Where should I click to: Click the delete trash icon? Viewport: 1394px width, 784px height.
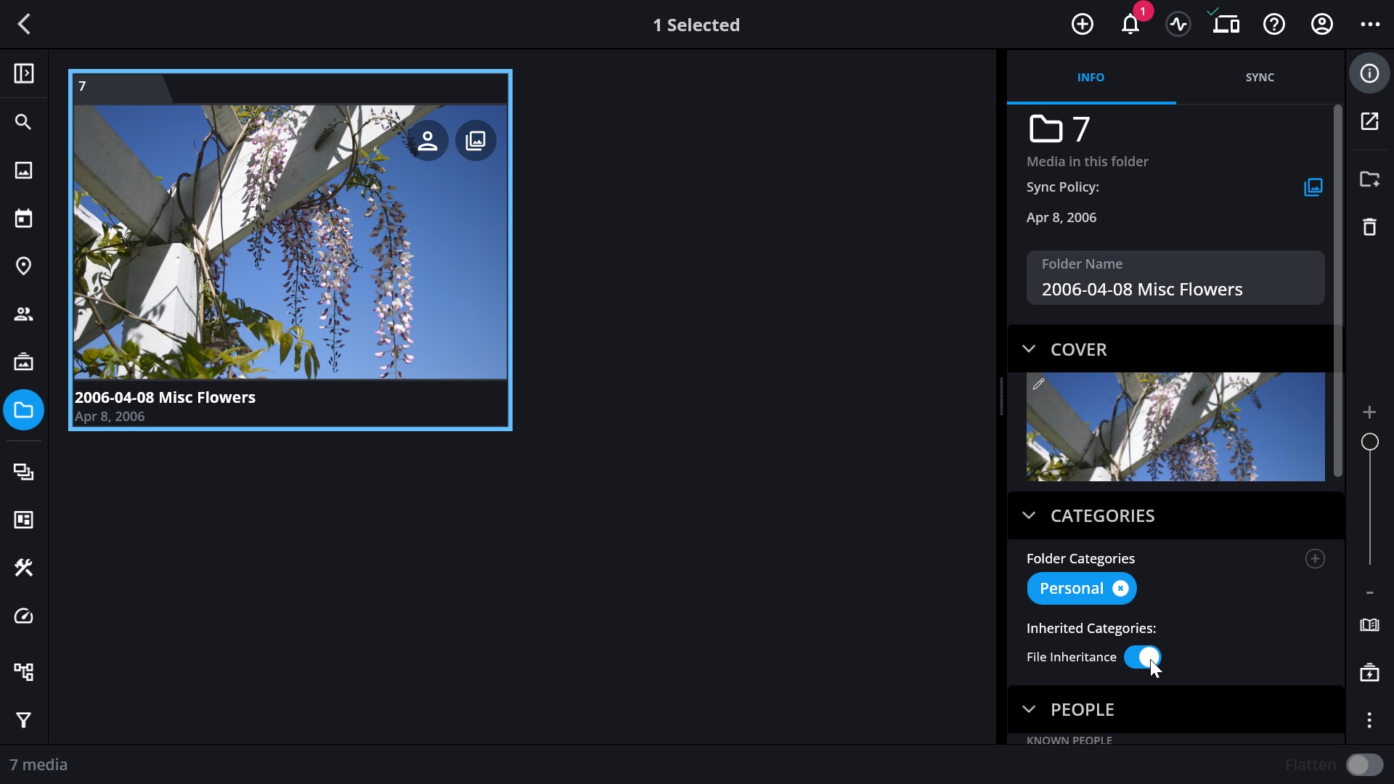click(x=1369, y=227)
